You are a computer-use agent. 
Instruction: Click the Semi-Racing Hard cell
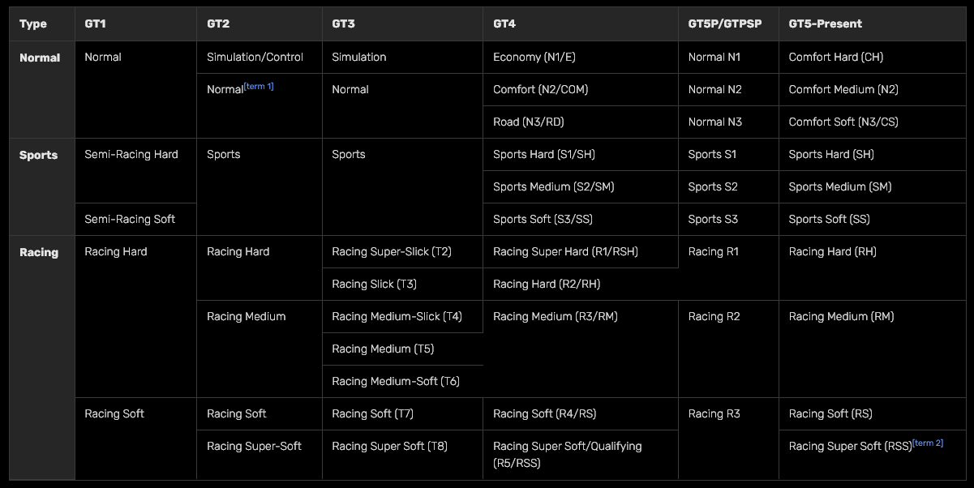coord(131,154)
